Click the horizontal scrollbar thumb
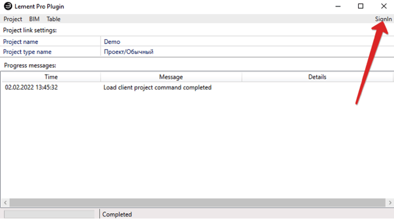This screenshot has width=394, height=219. (x=197, y=203)
